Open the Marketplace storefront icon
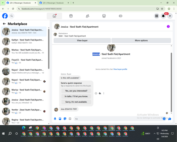177x142 pixels. [104, 16]
